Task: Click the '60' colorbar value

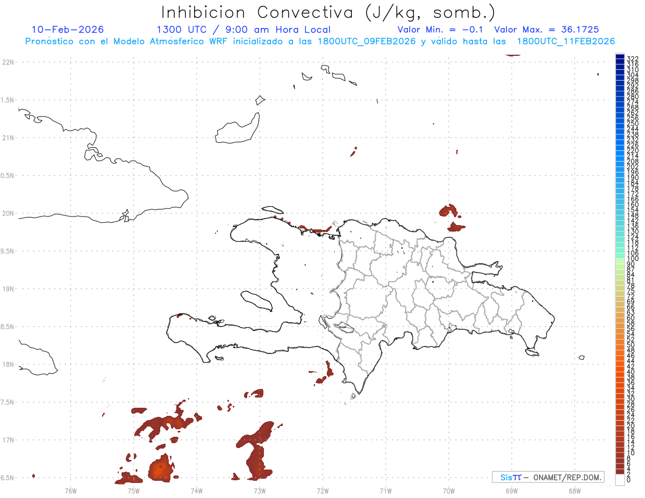Action: pos(631,318)
